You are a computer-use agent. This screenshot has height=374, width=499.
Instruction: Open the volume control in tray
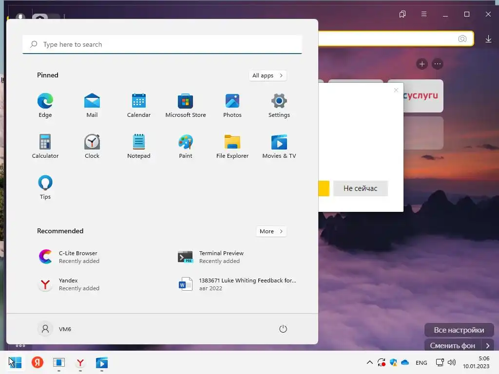pyautogui.click(x=452, y=362)
